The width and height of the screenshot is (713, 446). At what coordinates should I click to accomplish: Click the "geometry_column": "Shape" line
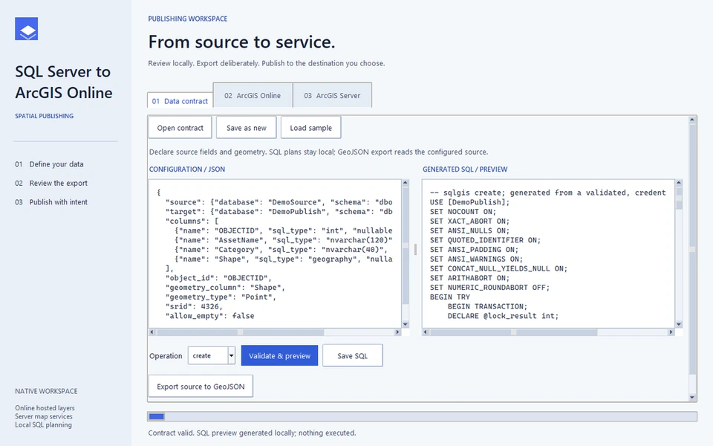225,287
